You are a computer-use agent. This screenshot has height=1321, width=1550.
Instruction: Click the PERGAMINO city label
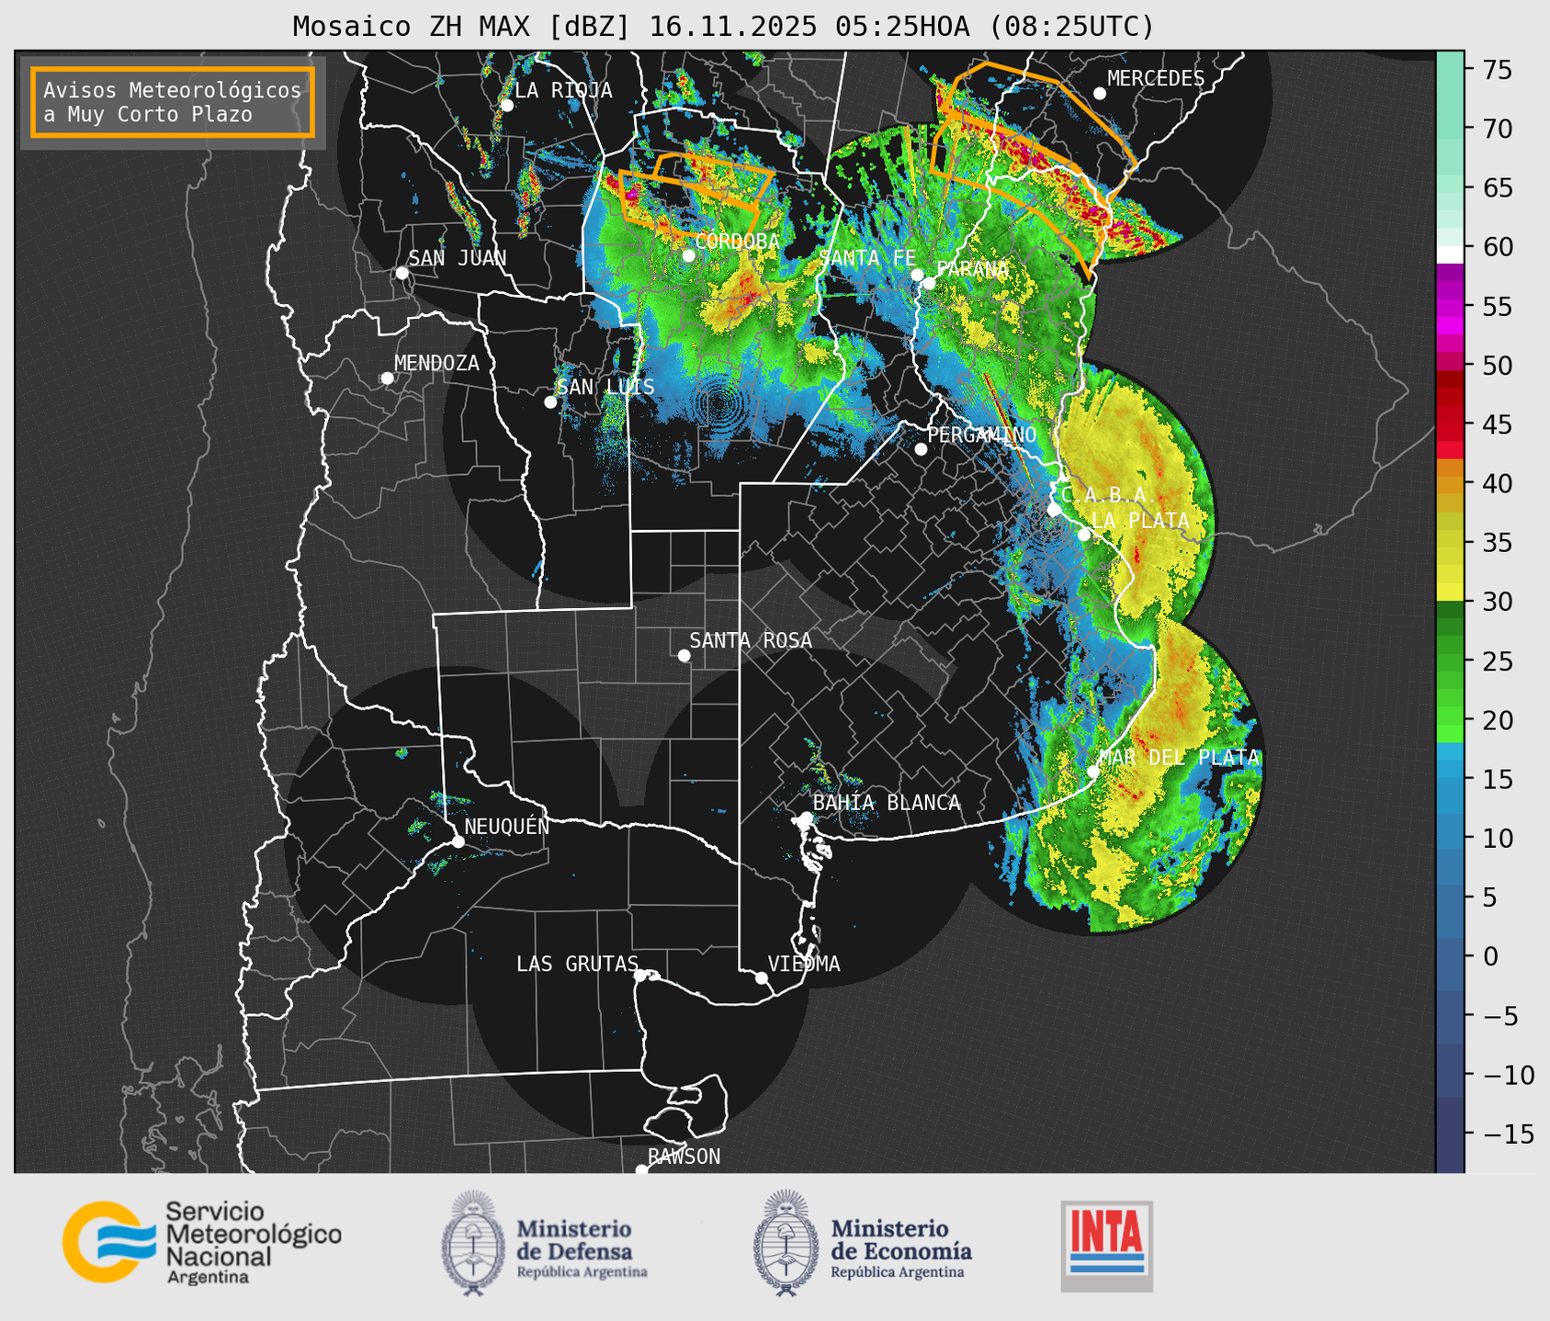click(x=981, y=435)
